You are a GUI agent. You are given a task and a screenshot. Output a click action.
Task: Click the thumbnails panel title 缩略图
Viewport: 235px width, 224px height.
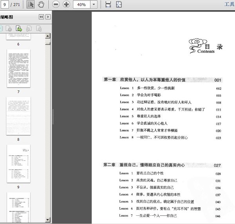coord(6,17)
